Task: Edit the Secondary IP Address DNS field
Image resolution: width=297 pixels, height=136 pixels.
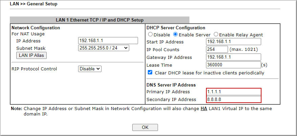Action: pos(234,99)
